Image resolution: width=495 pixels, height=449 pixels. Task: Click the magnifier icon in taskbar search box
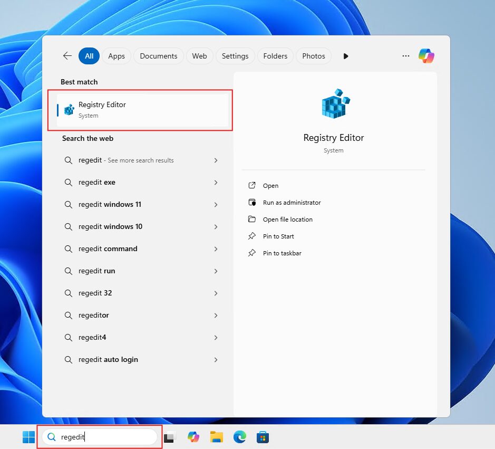tap(52, 437)
